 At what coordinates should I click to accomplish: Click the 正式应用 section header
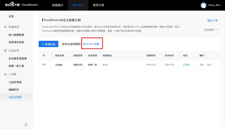14,51
